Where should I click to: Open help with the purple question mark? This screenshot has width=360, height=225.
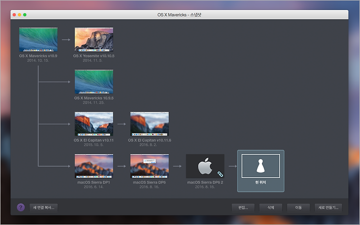click(x=20, y=207)
